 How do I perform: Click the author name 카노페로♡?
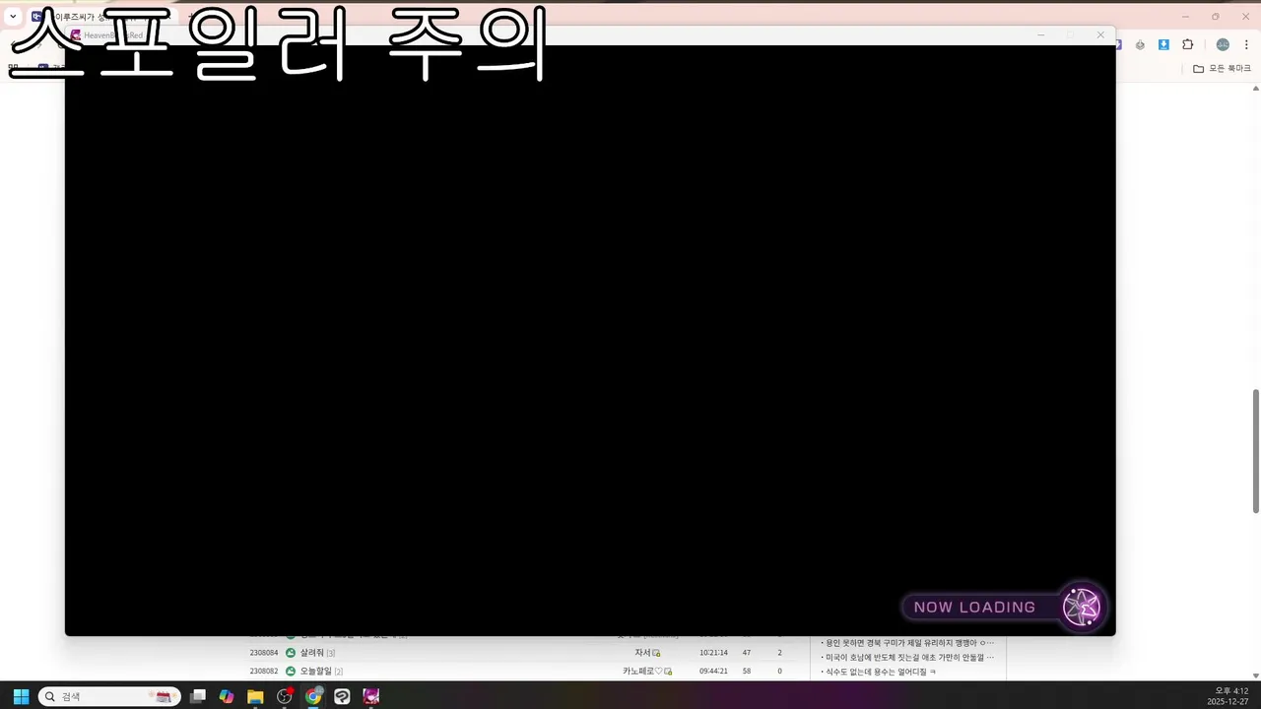[641, 671]
